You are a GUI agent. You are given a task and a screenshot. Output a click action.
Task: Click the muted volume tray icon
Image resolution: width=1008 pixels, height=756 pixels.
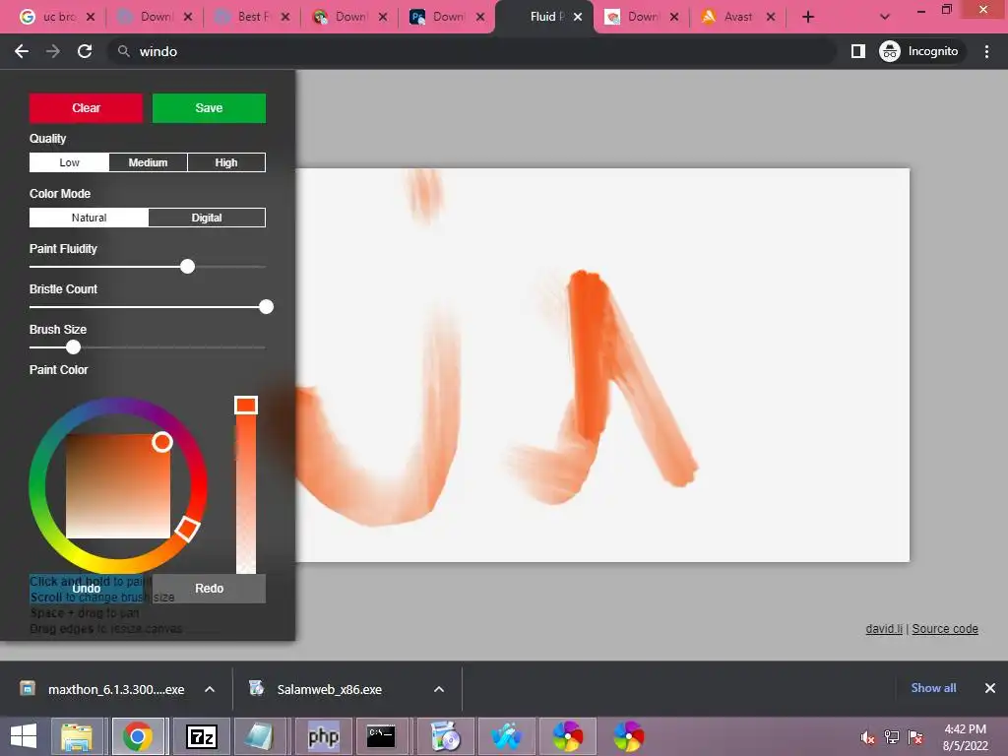[867, 736]
